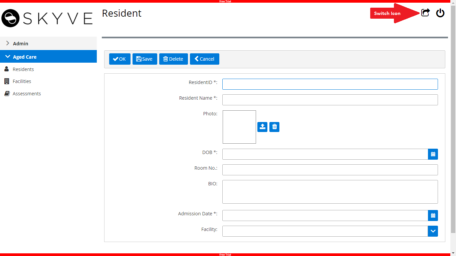
Task: Click into the DOB date field
Action: (x=325, y=154)
